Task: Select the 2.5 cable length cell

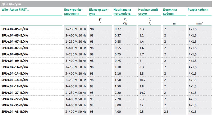Action: [166, 112]
